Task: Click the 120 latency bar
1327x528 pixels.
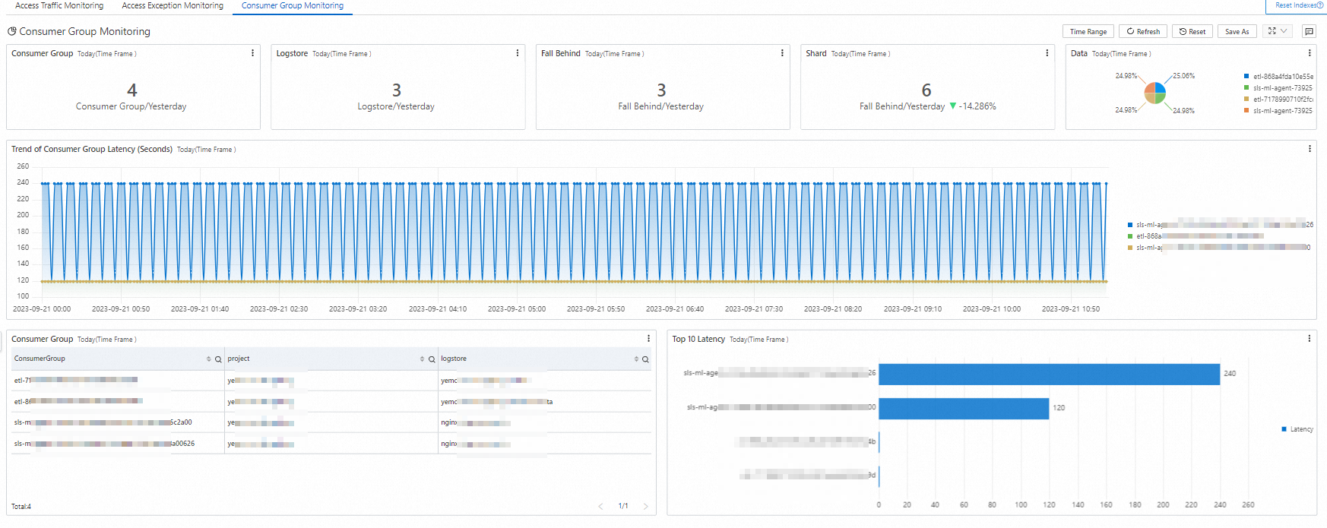Action: coord(964,408)
